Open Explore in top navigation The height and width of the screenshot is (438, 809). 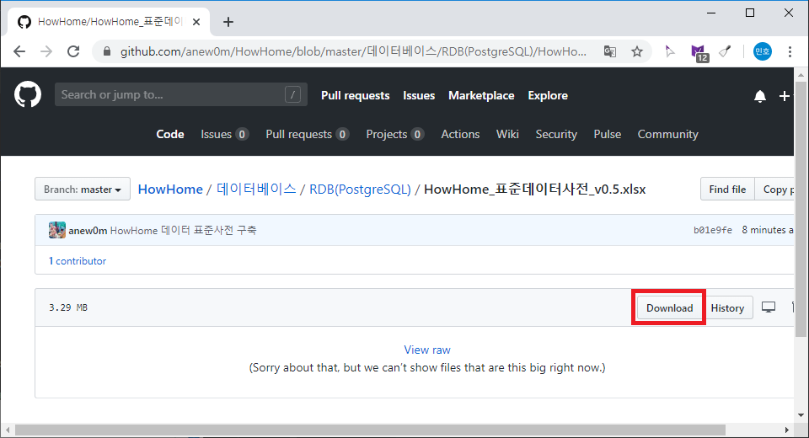(548, 95)
